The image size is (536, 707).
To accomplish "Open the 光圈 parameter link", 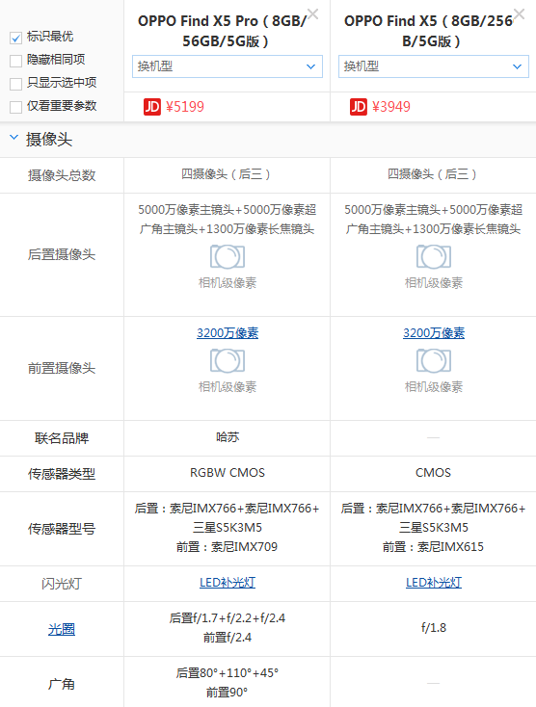I will [x=62, y=629].
